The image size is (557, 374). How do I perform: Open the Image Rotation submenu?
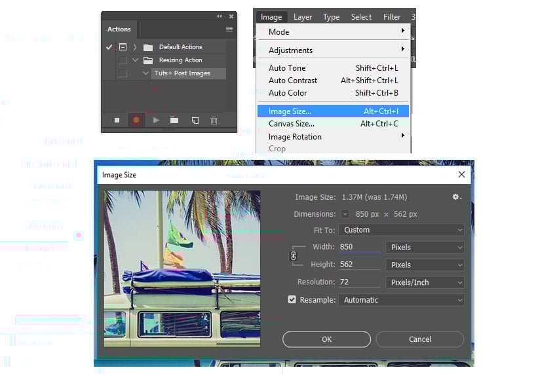[333, 136]
